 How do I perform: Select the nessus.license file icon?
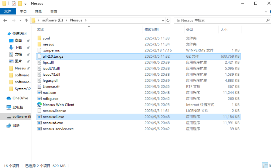(40, 111)
